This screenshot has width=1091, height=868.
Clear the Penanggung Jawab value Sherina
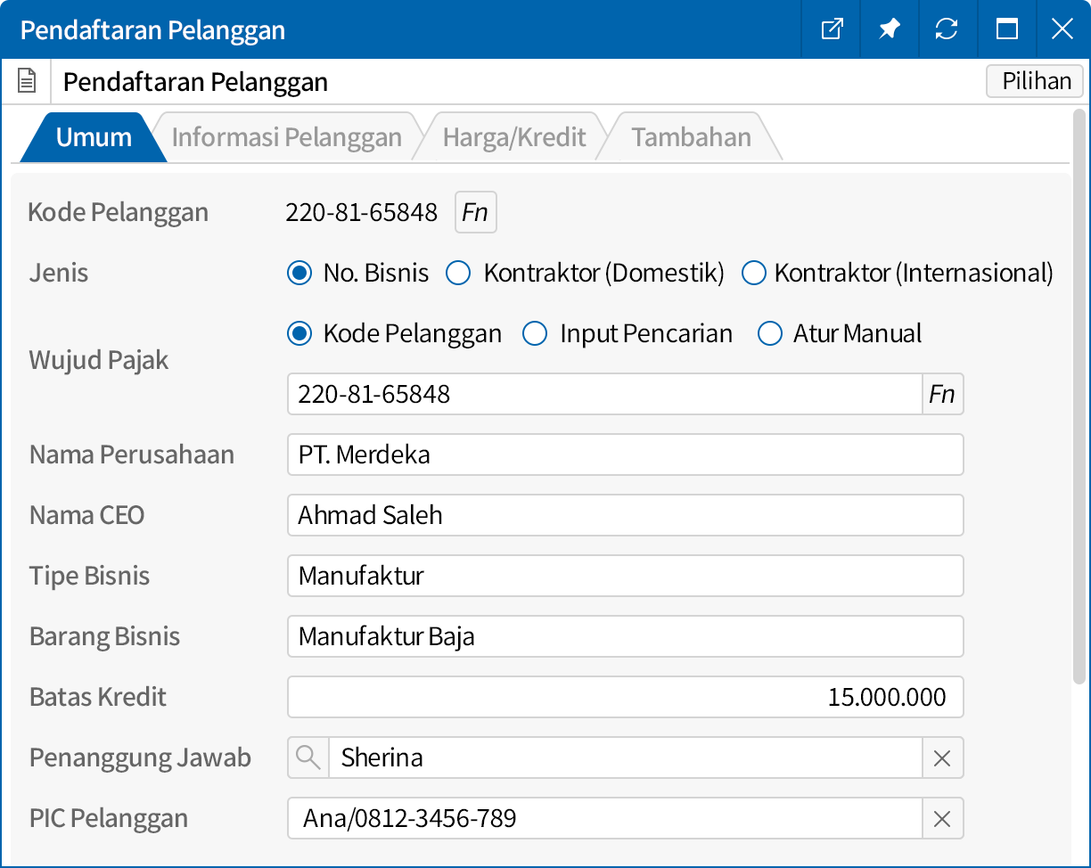click(942, 757)
